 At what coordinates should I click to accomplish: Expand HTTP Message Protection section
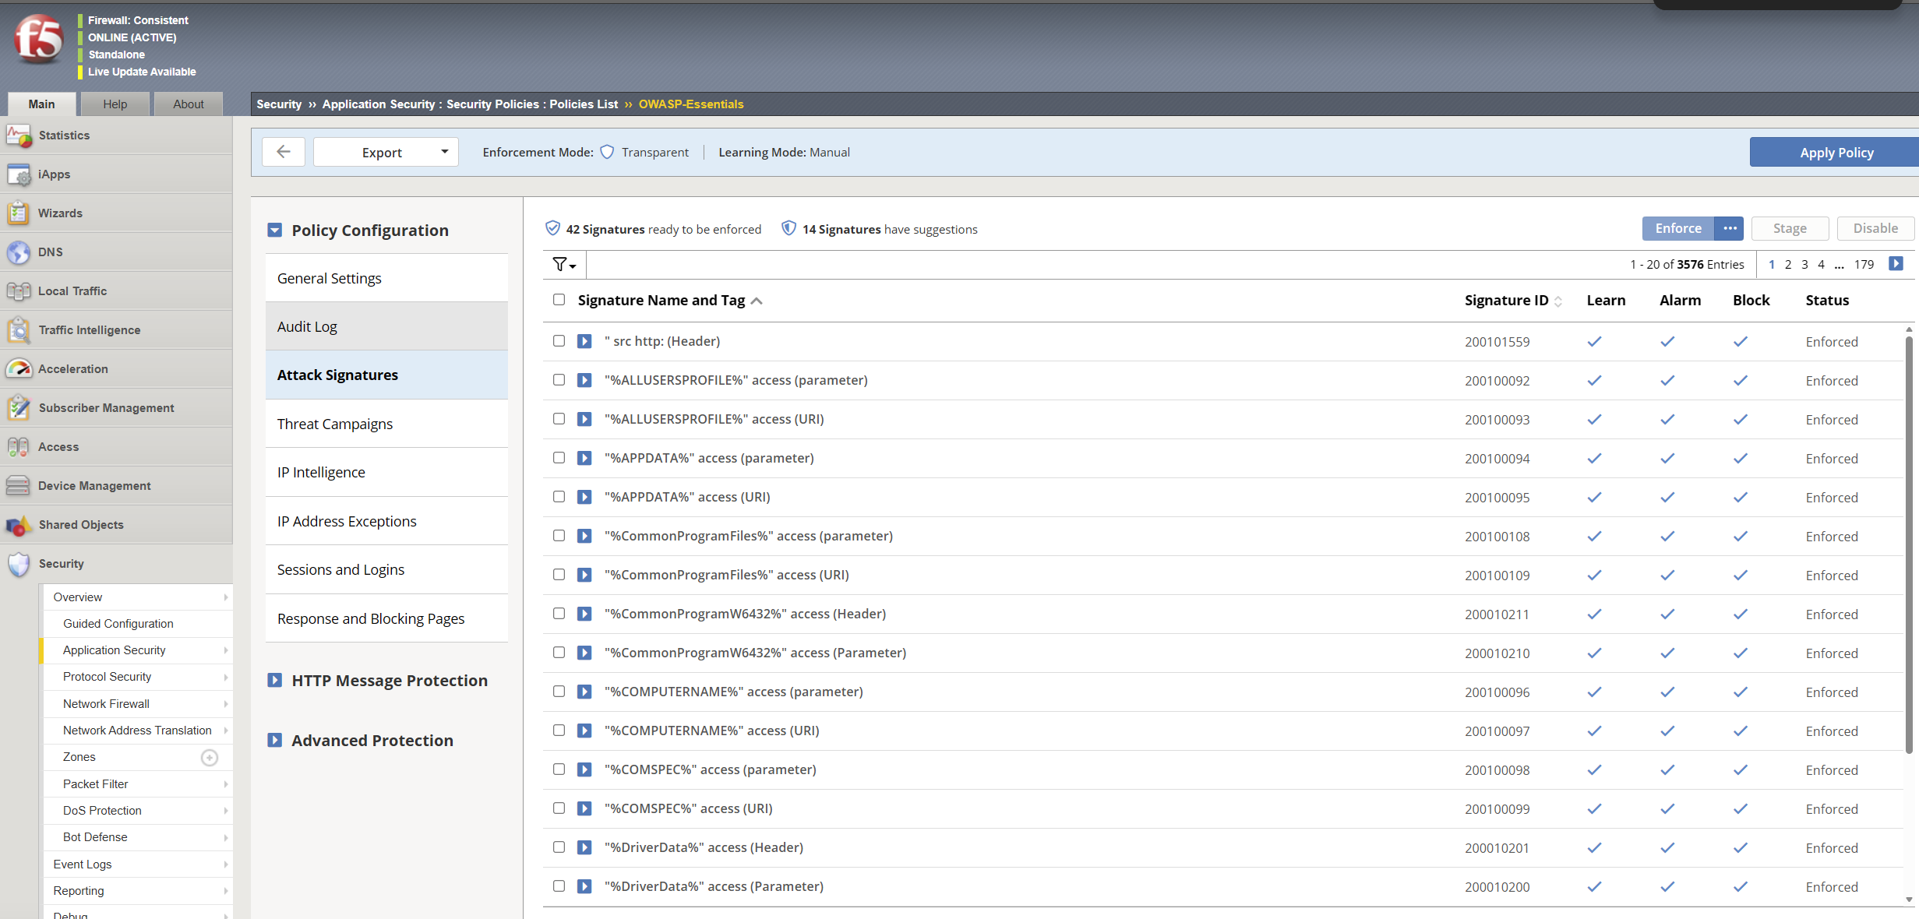pyautogui.click(x=274, y=681)
